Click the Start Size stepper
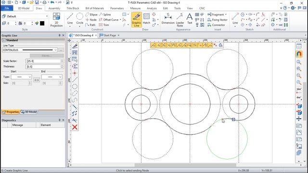 pos(30,83)
